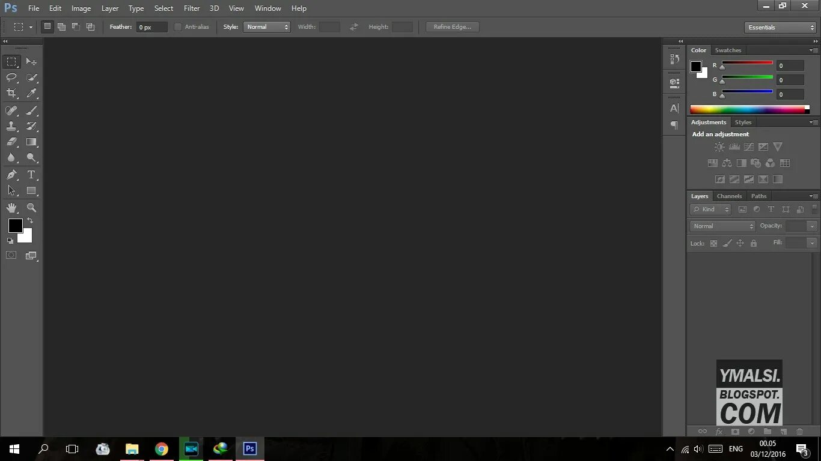Open the Essentials workspace dropdown
This screenshot has height=461, width=821.
coord(780,27)
